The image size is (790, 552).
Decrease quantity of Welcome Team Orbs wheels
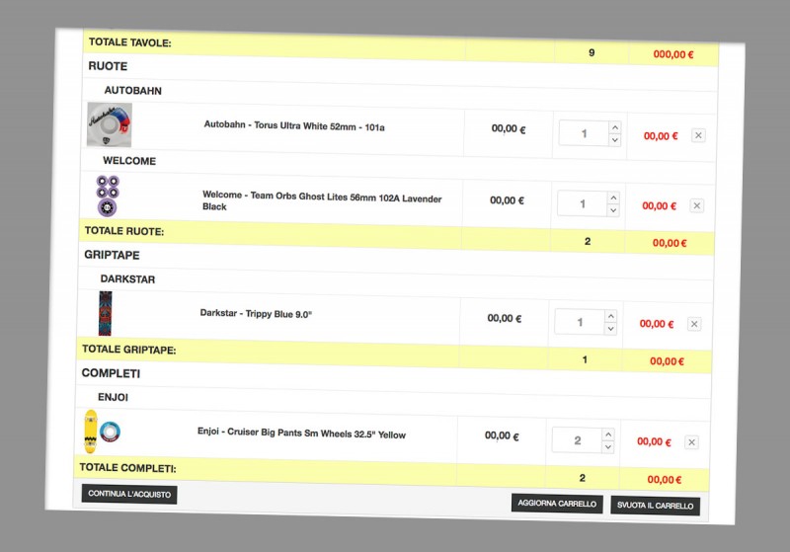[613, 210]
